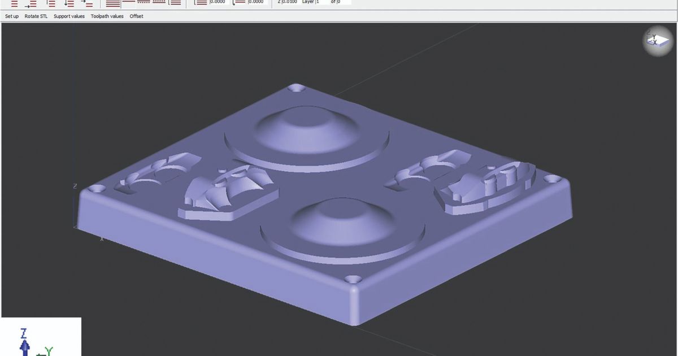Click the layer icon with downward arrow
This screenshot has height=356, width=678.
coord(69,3)
